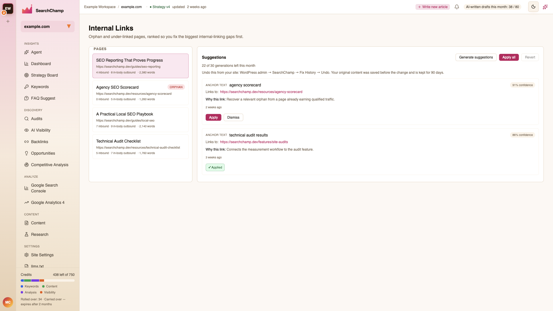Select the SEO Reporting That Proves Progress page

(x=141, y=66)
